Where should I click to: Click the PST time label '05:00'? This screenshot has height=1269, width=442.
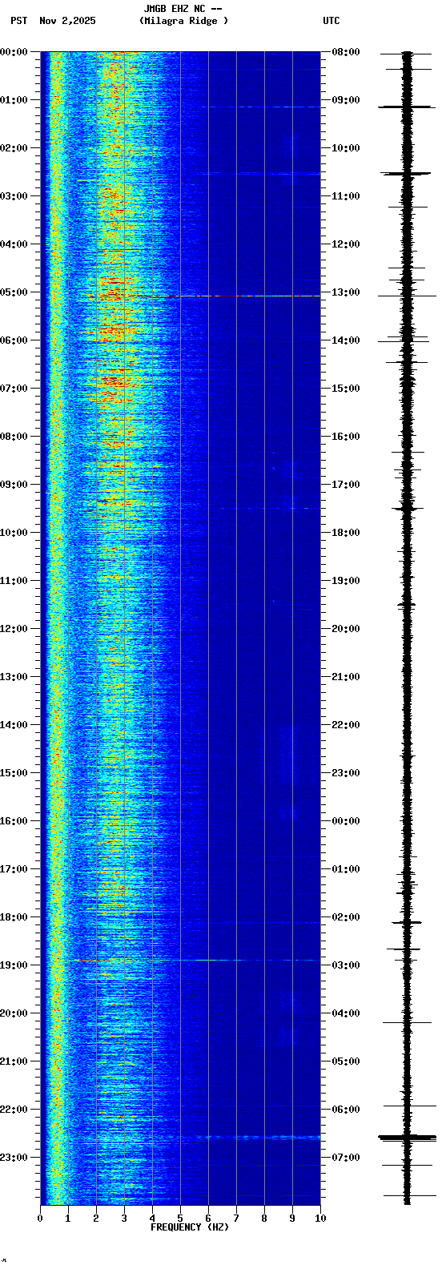tap(14, 292)
